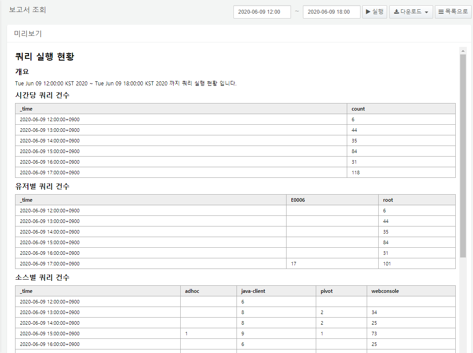Click the start date field 2020-06-09 12:00
The width and height of the screenshot is (473, 353).
click(262, 12)
